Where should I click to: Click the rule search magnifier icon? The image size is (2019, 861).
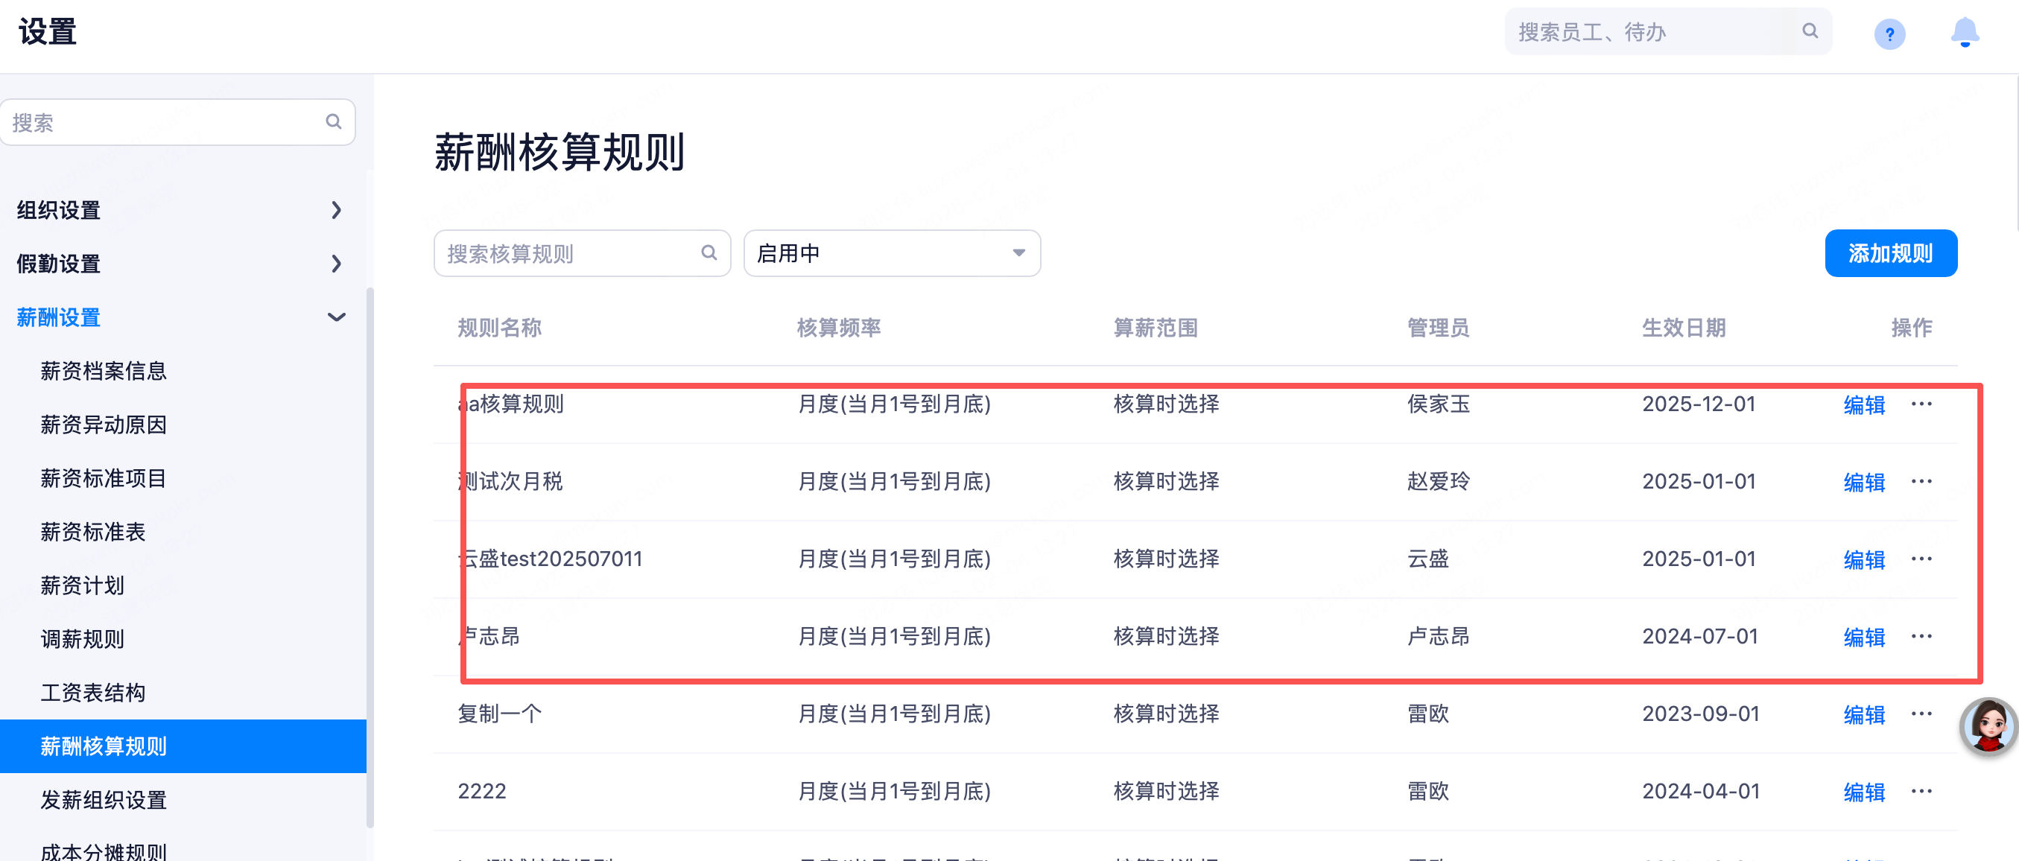click(709, 253)
